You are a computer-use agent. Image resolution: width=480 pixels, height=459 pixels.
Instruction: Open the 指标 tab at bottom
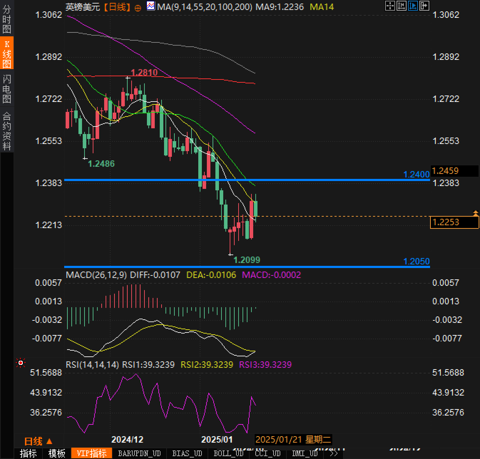coord(28,453)
